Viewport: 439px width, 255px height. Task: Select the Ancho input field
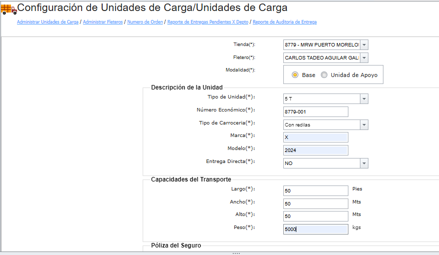point(315,203)
